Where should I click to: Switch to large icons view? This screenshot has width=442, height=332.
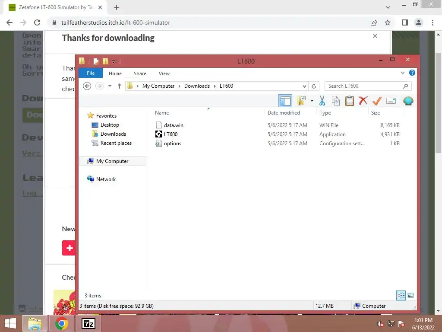(410, 295)
